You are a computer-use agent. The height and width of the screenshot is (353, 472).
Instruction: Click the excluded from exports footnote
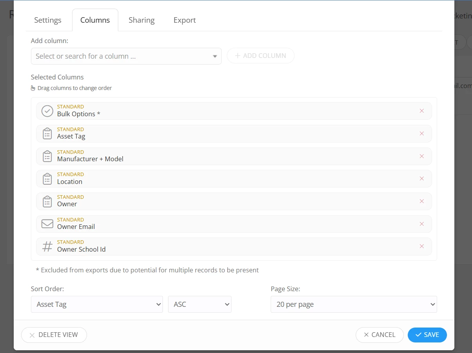point(147,270)
